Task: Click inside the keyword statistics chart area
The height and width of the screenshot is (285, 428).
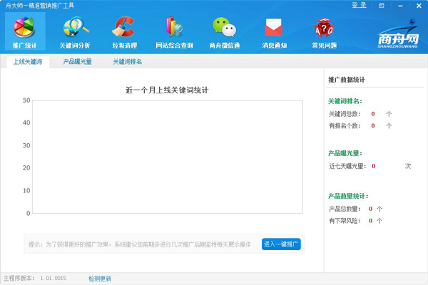Action: [x=167, y=157]
